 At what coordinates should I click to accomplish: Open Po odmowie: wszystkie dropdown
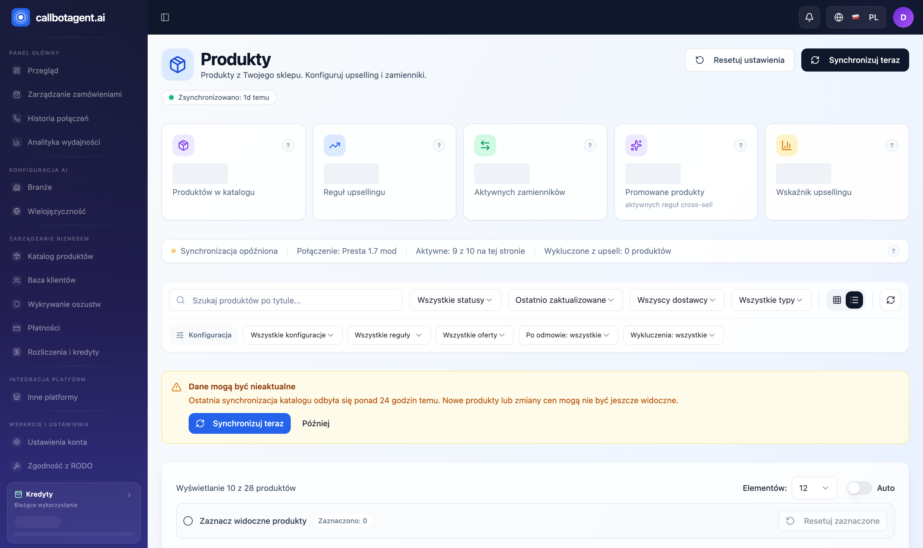pyautogui.click(x=568, y=335)
